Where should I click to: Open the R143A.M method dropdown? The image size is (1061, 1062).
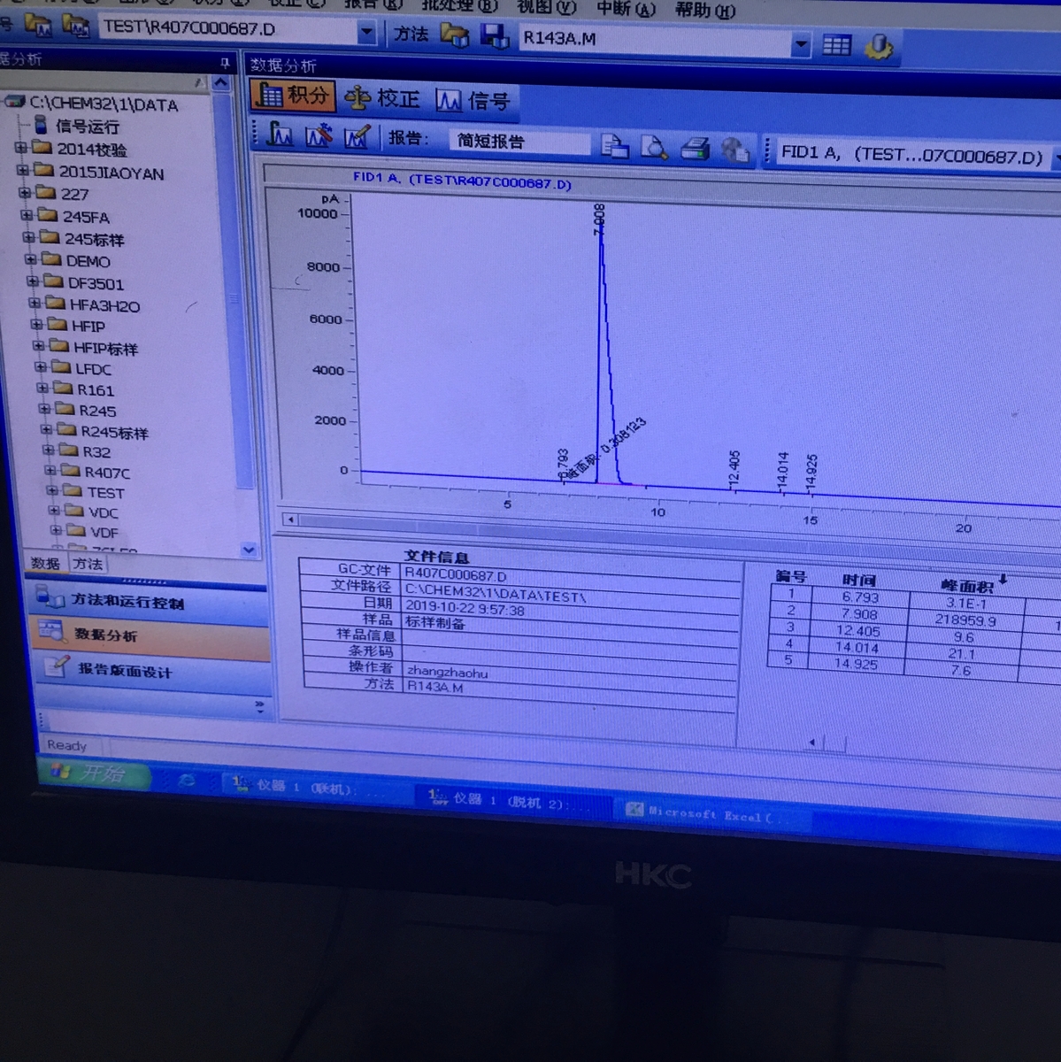(x=801, y=44)
